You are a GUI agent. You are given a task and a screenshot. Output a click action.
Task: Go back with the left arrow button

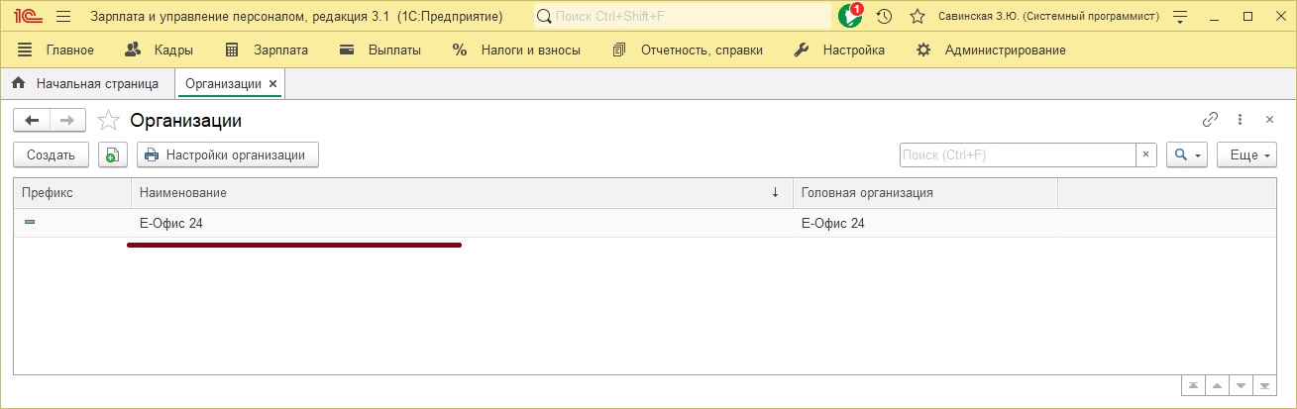[32, 120]
